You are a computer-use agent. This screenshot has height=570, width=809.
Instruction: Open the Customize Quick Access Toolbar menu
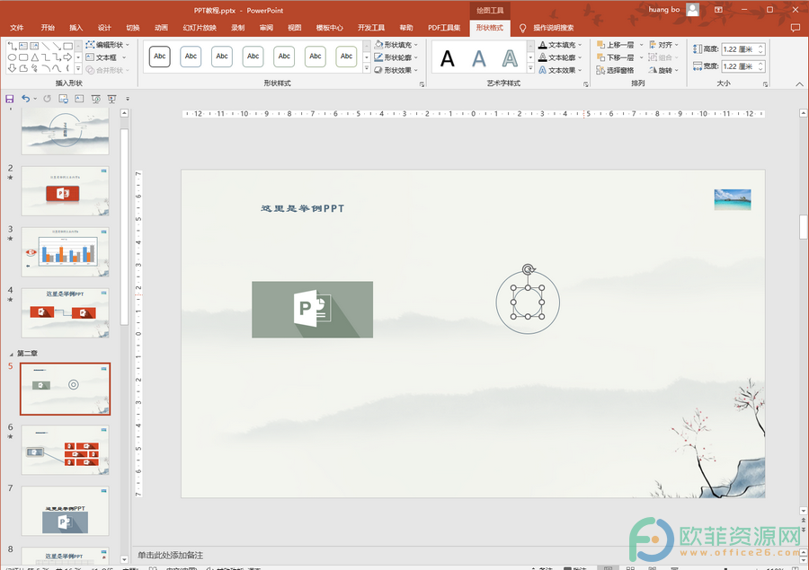pyautogui.click(x=128, y=99)
